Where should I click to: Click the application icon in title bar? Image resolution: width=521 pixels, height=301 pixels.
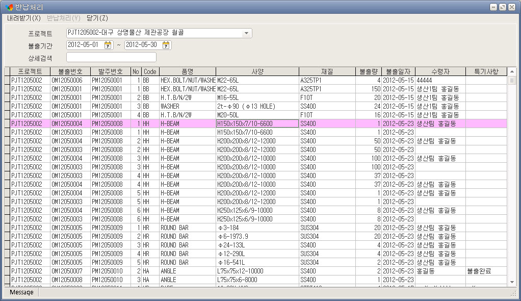coord(9,7)
